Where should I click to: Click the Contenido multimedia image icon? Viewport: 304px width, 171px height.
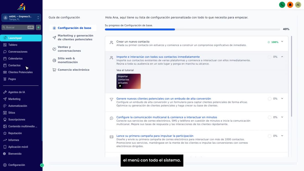pyautogui.click(x=5, y=126)
